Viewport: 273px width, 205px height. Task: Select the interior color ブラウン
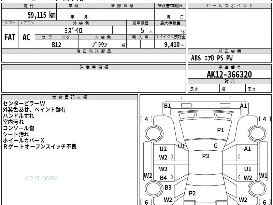(100, 45)
